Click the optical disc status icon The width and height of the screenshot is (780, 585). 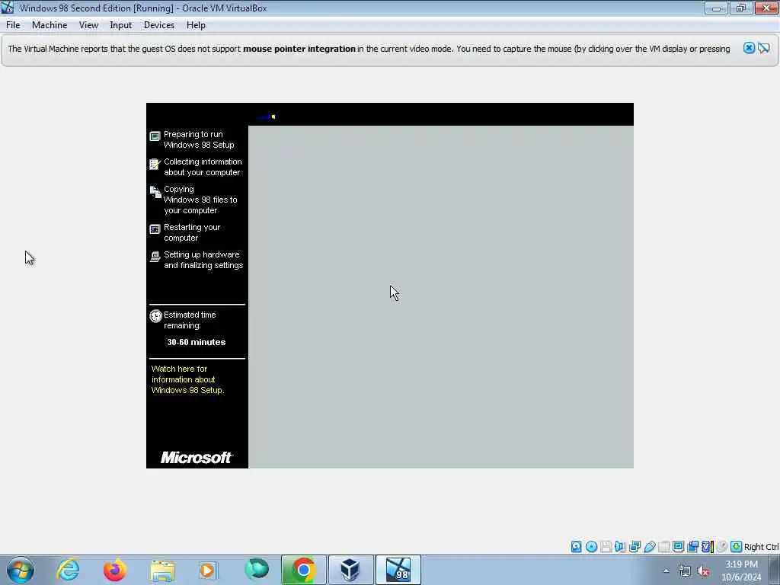[591, 547]
